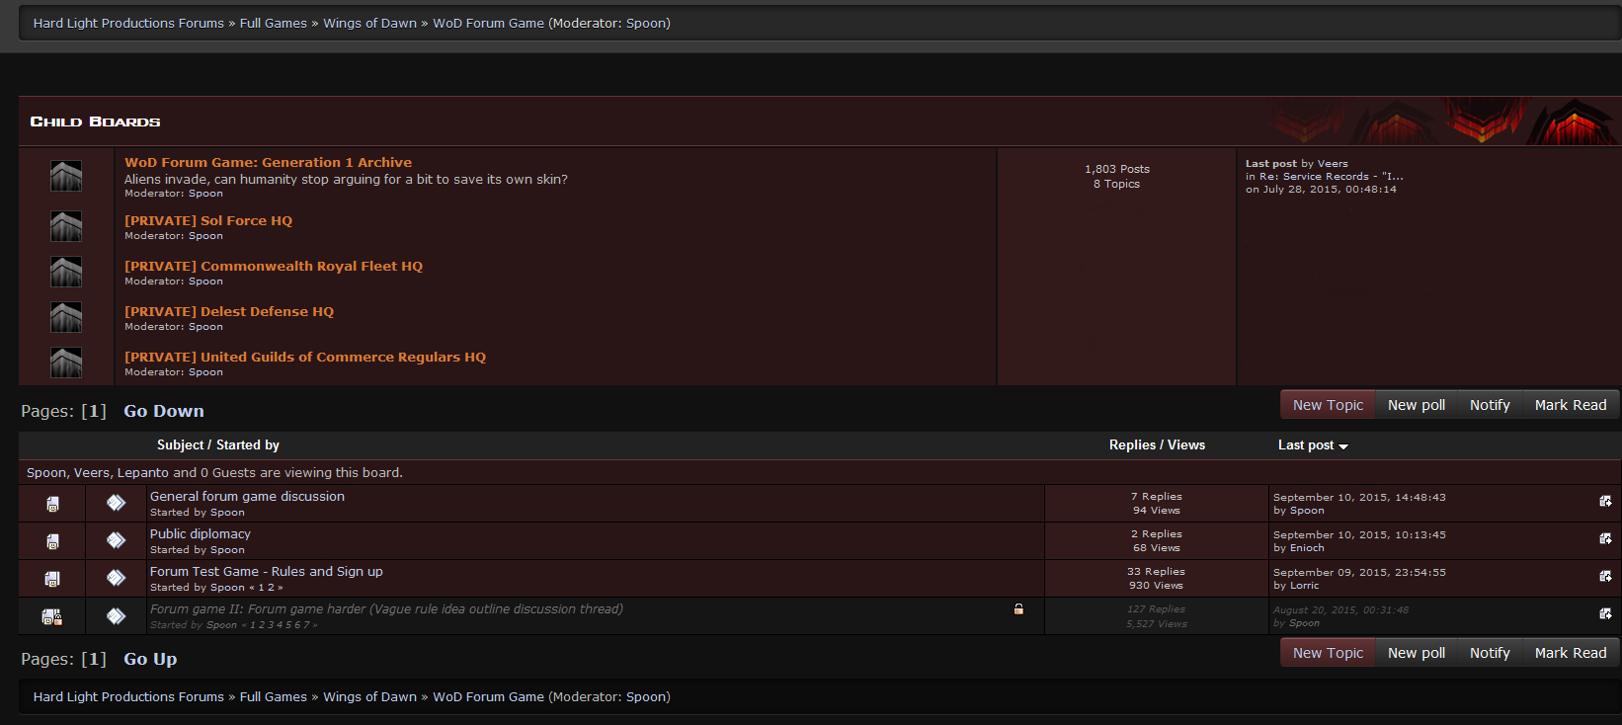Screen dimensions: 1622x725
Task: Open the bottom New Topic tab
Action: tap(1328, 653)
